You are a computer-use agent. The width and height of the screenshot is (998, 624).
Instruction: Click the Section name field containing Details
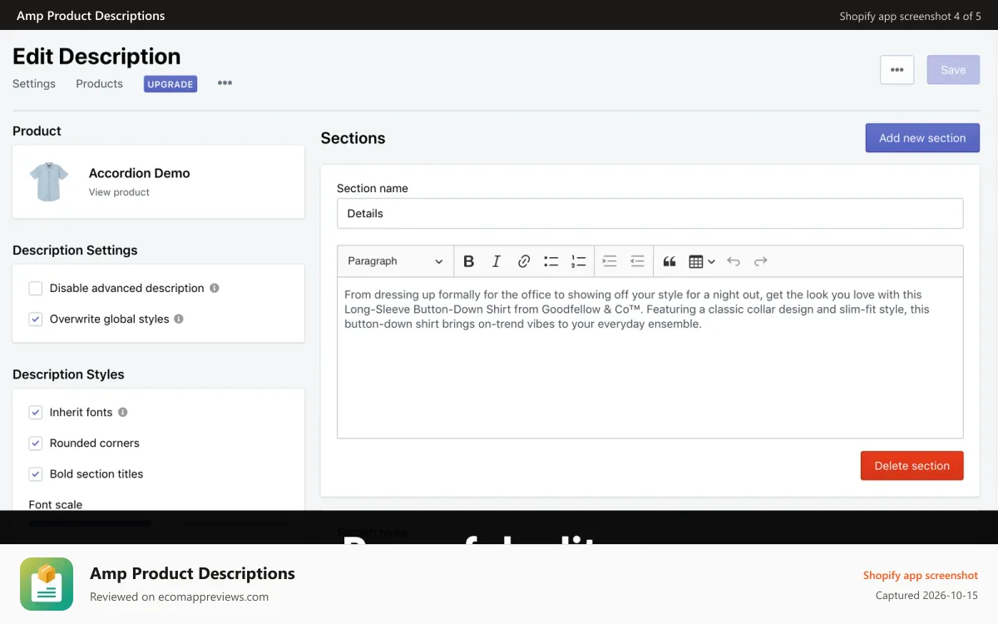[x=650, y=213]
